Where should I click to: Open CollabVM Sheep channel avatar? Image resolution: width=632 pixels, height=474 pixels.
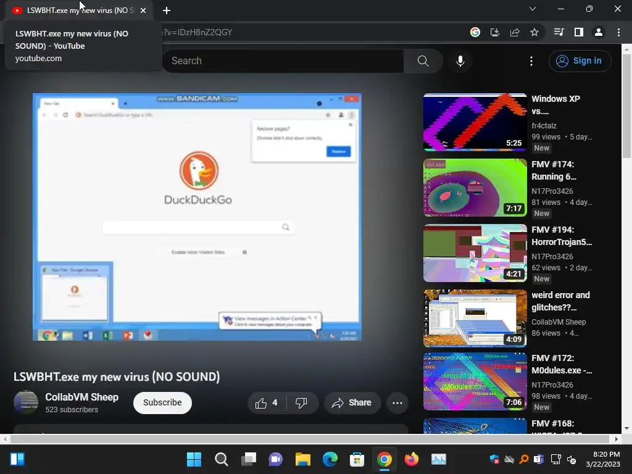[26, 402]
